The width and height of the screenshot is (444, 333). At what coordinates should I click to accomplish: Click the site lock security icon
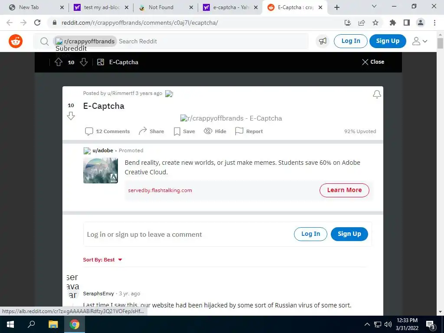click(55, 23)
